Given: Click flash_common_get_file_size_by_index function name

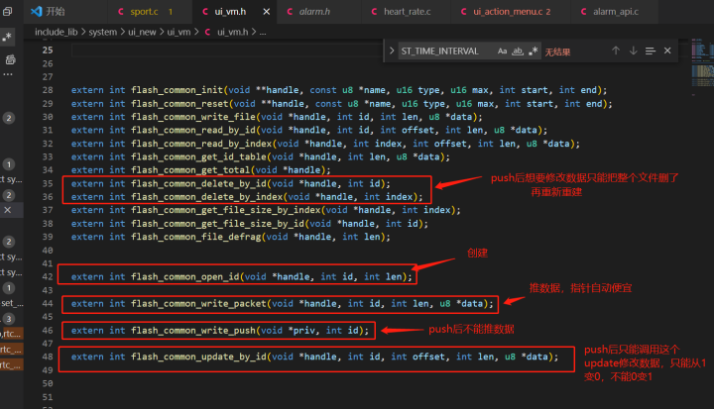Looking at the screenshot, I should tap(226, 210).
